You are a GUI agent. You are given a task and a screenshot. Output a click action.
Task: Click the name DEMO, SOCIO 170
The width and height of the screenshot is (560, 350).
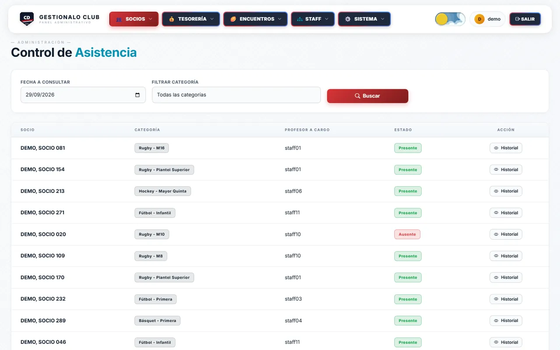42,277
